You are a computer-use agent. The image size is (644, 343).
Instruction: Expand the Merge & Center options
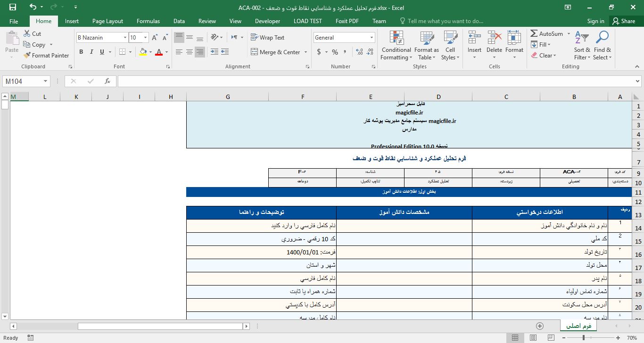(x=305, y=52)
